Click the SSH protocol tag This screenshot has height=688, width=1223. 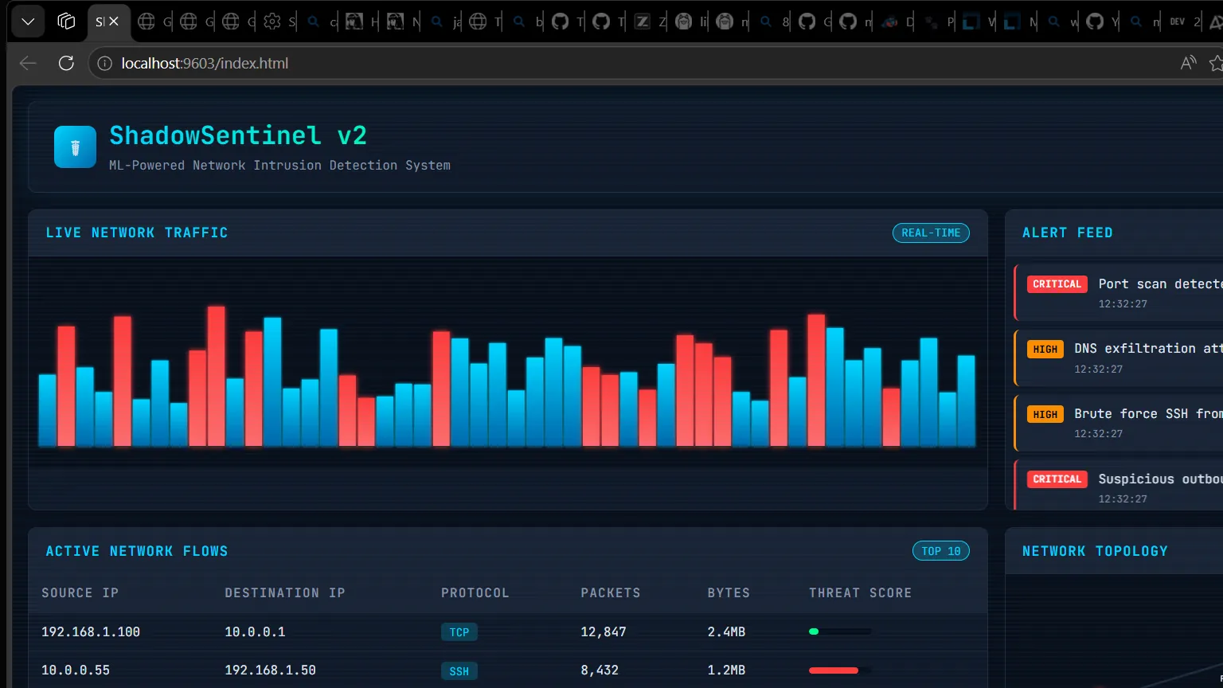pos(459,671)
